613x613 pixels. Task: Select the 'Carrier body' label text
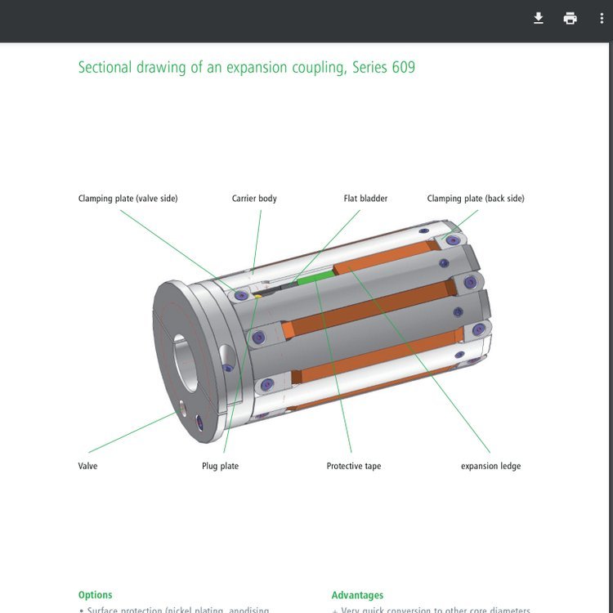click(x=254, y=199)
